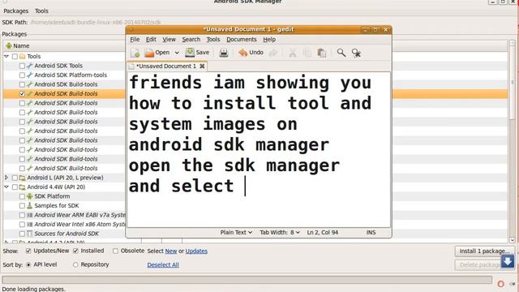Check the Android Wear ARM EABI v7a checkbox
This screenshot has width=519, height=292.
[x=22, y=215]
